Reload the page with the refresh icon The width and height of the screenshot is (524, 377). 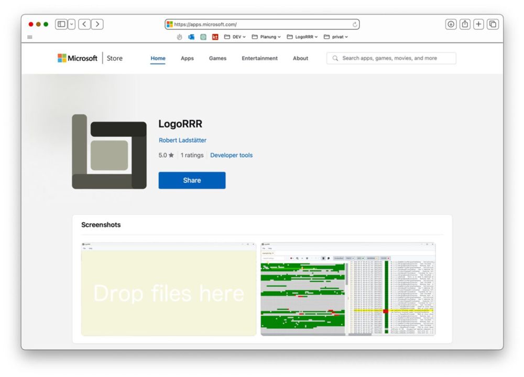pos(355,25)
